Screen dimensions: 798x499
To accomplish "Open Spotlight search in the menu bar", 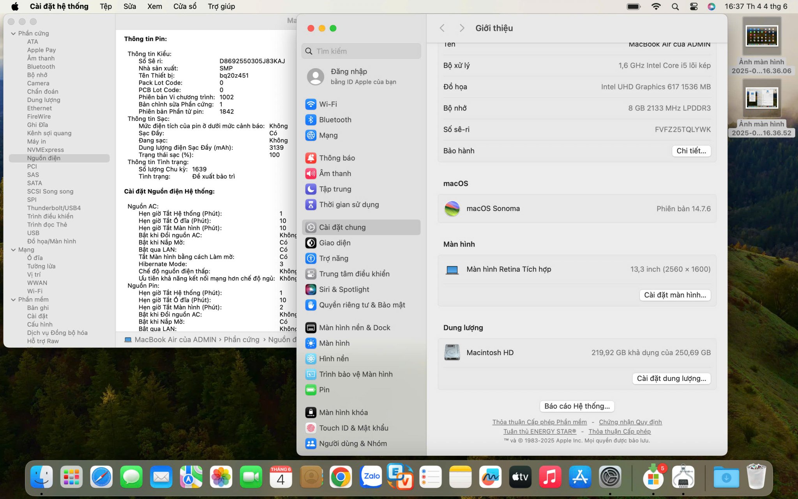I will tap(675, 7).
